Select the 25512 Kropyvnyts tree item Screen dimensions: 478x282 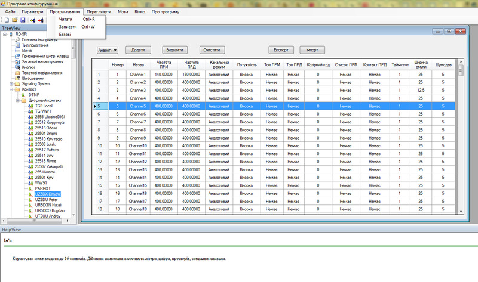[50, 122]
